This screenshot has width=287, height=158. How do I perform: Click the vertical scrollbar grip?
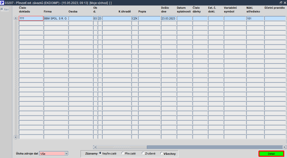16,74
